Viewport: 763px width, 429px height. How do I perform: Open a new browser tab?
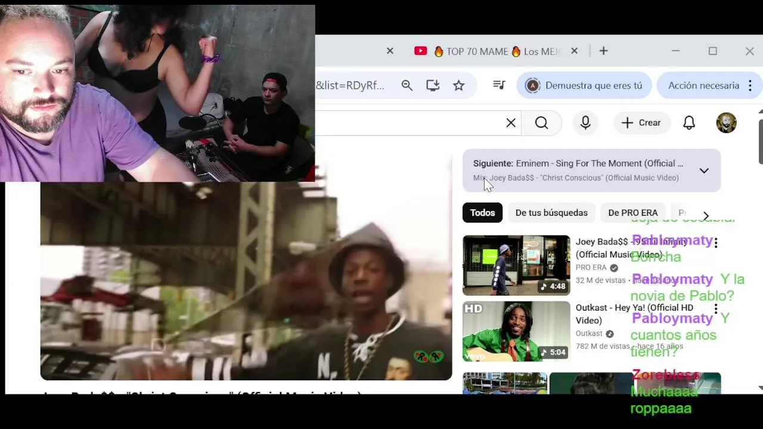pyautogui.click(x=603, y=51)
